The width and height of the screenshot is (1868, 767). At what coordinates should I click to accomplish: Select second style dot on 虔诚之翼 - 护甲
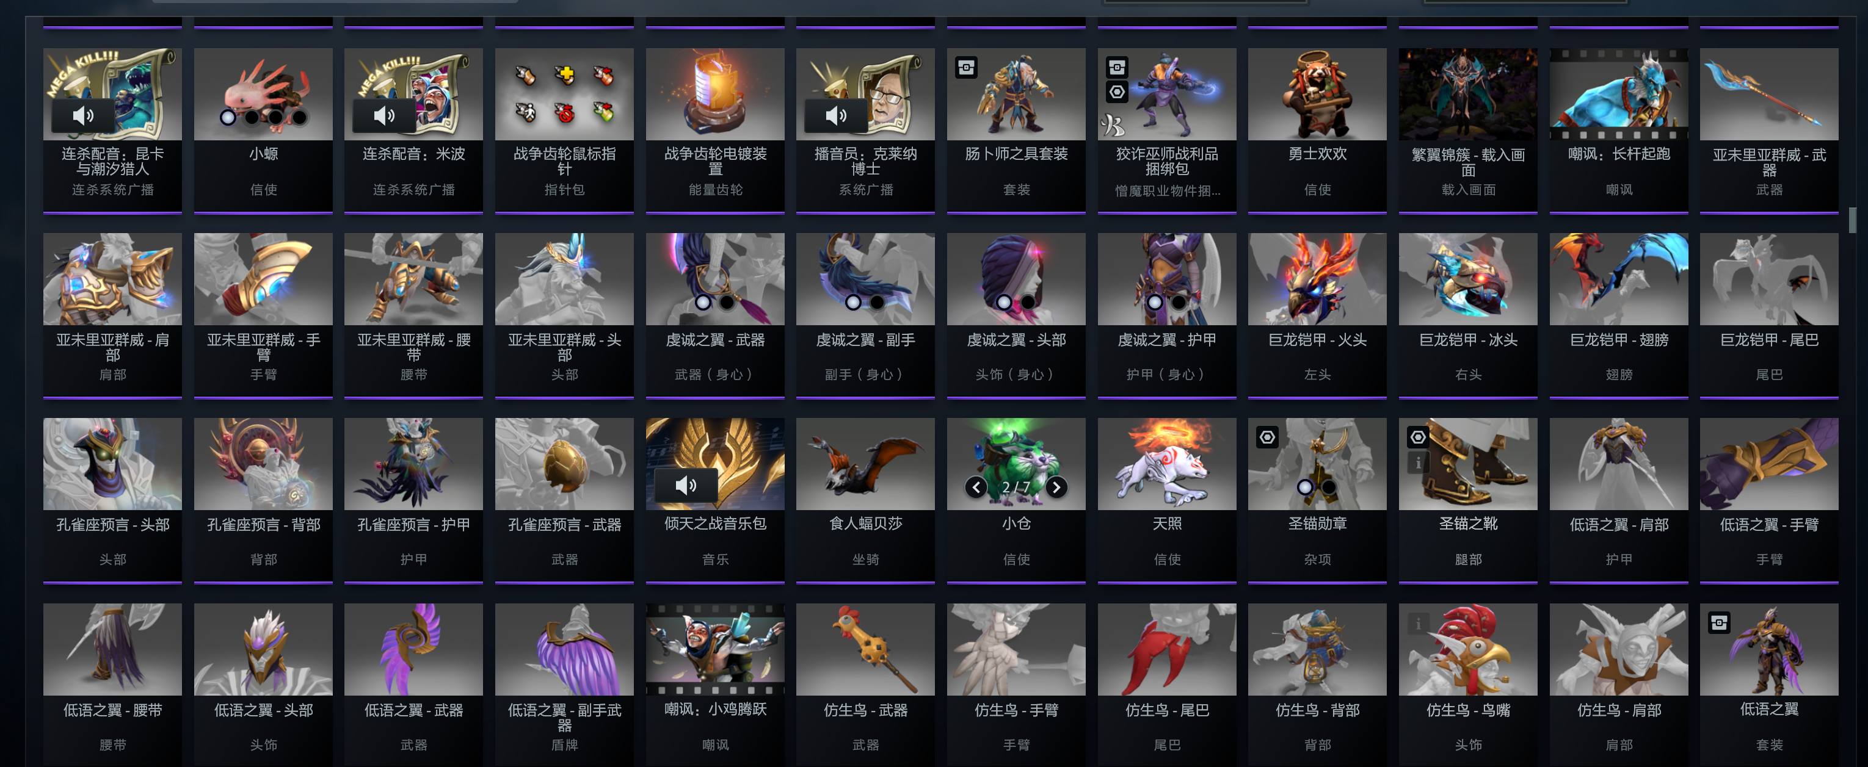point(1179,303)
